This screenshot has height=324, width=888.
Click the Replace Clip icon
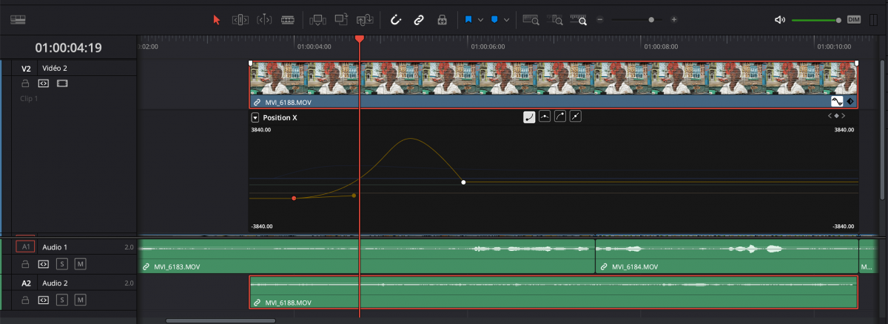pos(365,20)
